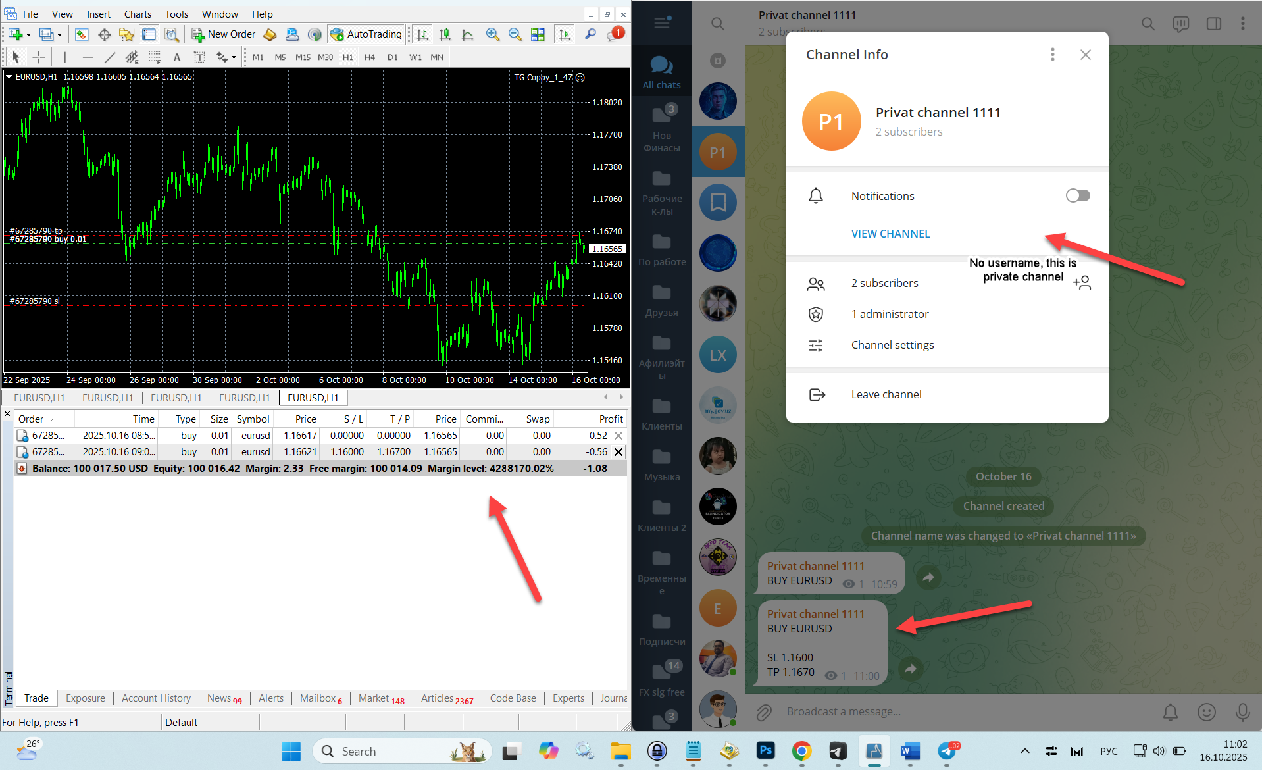Pick the trendline drawing tool
Screen dimensions: 1262x770
110,57
